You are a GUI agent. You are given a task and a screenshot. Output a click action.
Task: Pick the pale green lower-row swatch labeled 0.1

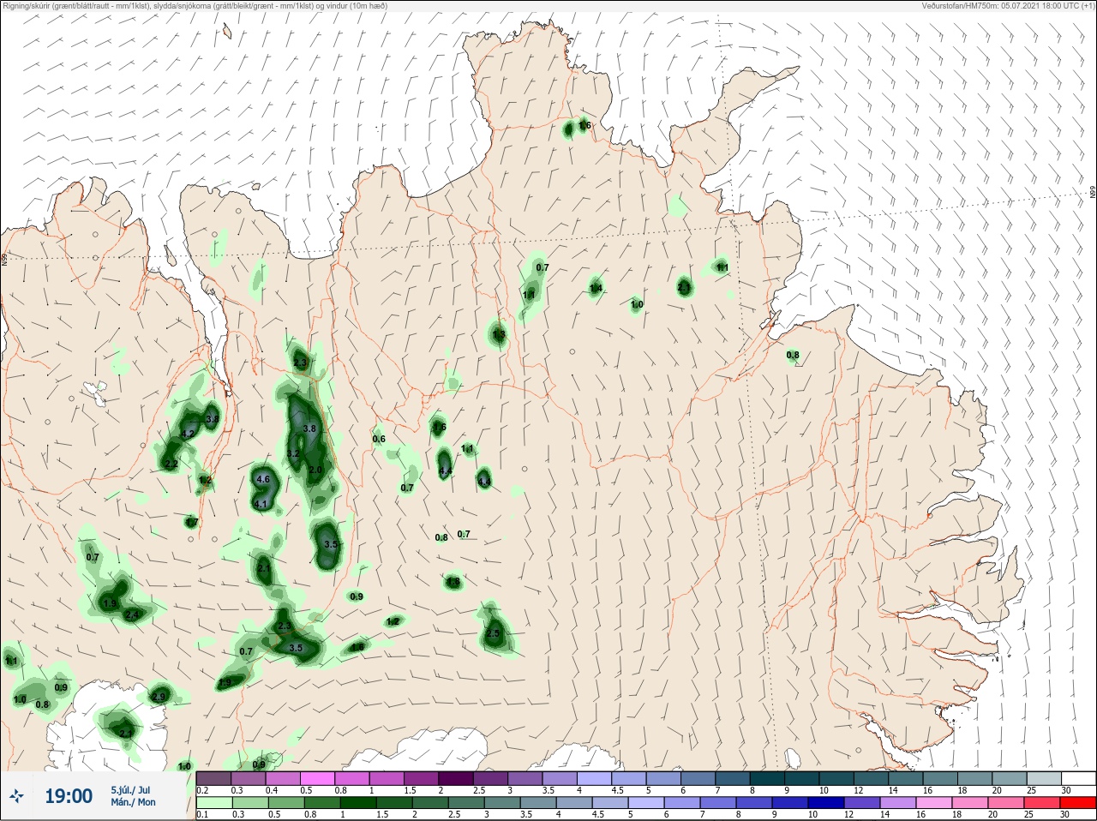213,803
